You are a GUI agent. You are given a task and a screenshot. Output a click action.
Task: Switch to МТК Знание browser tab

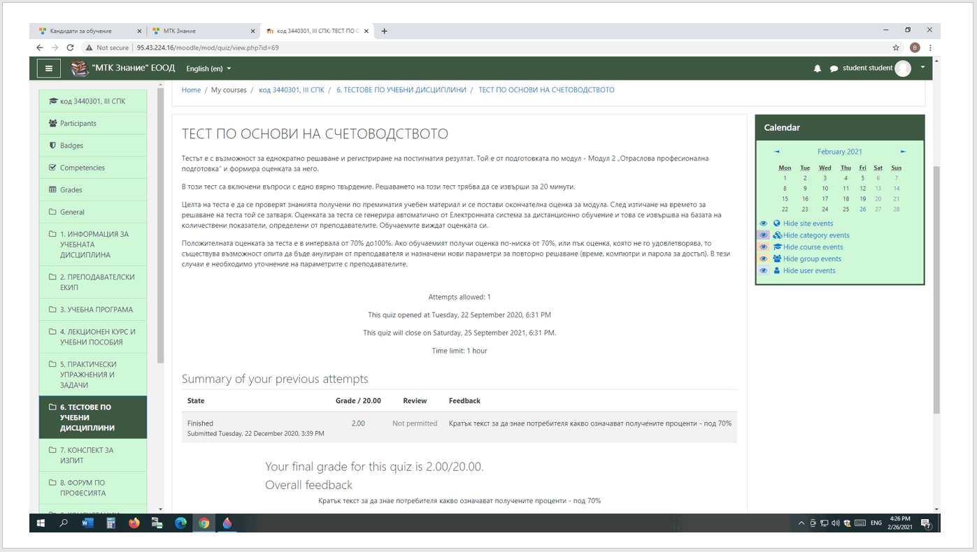(x=203, y=31)
